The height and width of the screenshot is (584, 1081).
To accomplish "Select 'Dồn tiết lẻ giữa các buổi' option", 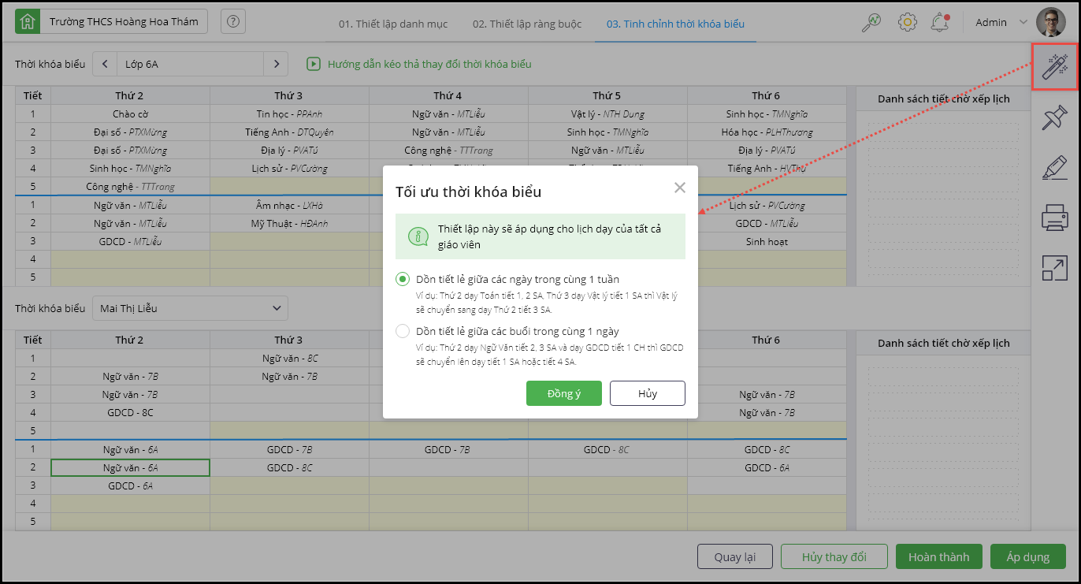I will tap(403, 331).
